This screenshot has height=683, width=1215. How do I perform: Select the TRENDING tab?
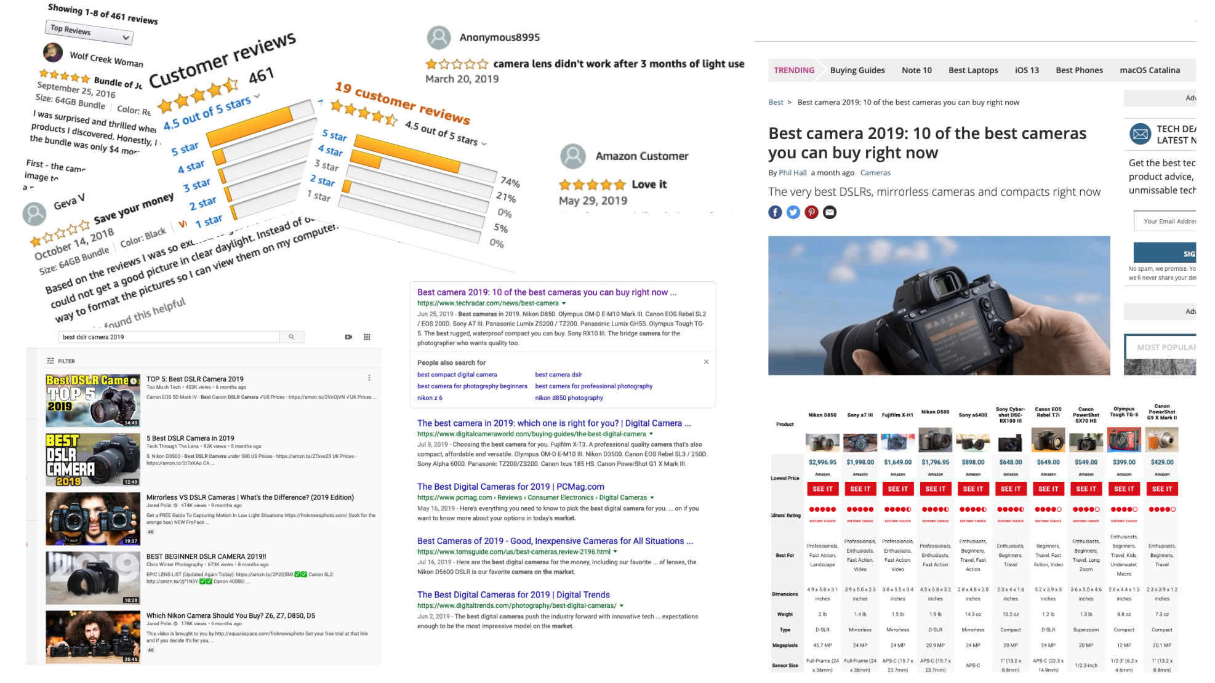pos(794,70)
